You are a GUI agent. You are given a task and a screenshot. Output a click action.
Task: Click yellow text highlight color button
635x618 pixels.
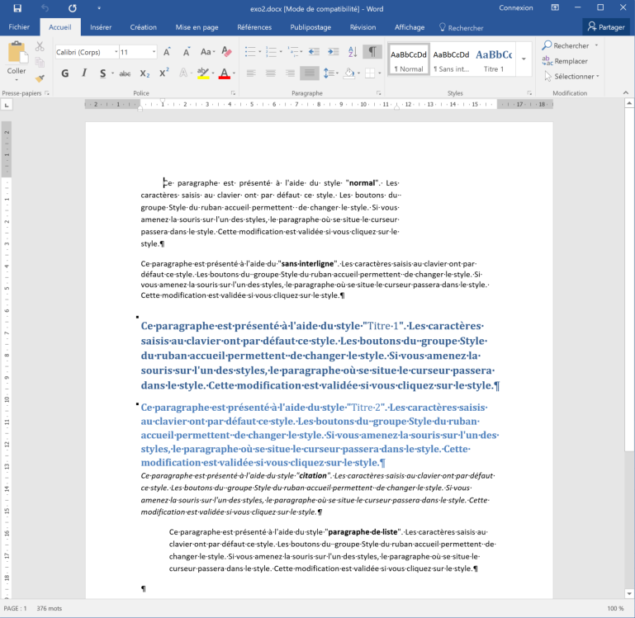(x=203, y=73)
